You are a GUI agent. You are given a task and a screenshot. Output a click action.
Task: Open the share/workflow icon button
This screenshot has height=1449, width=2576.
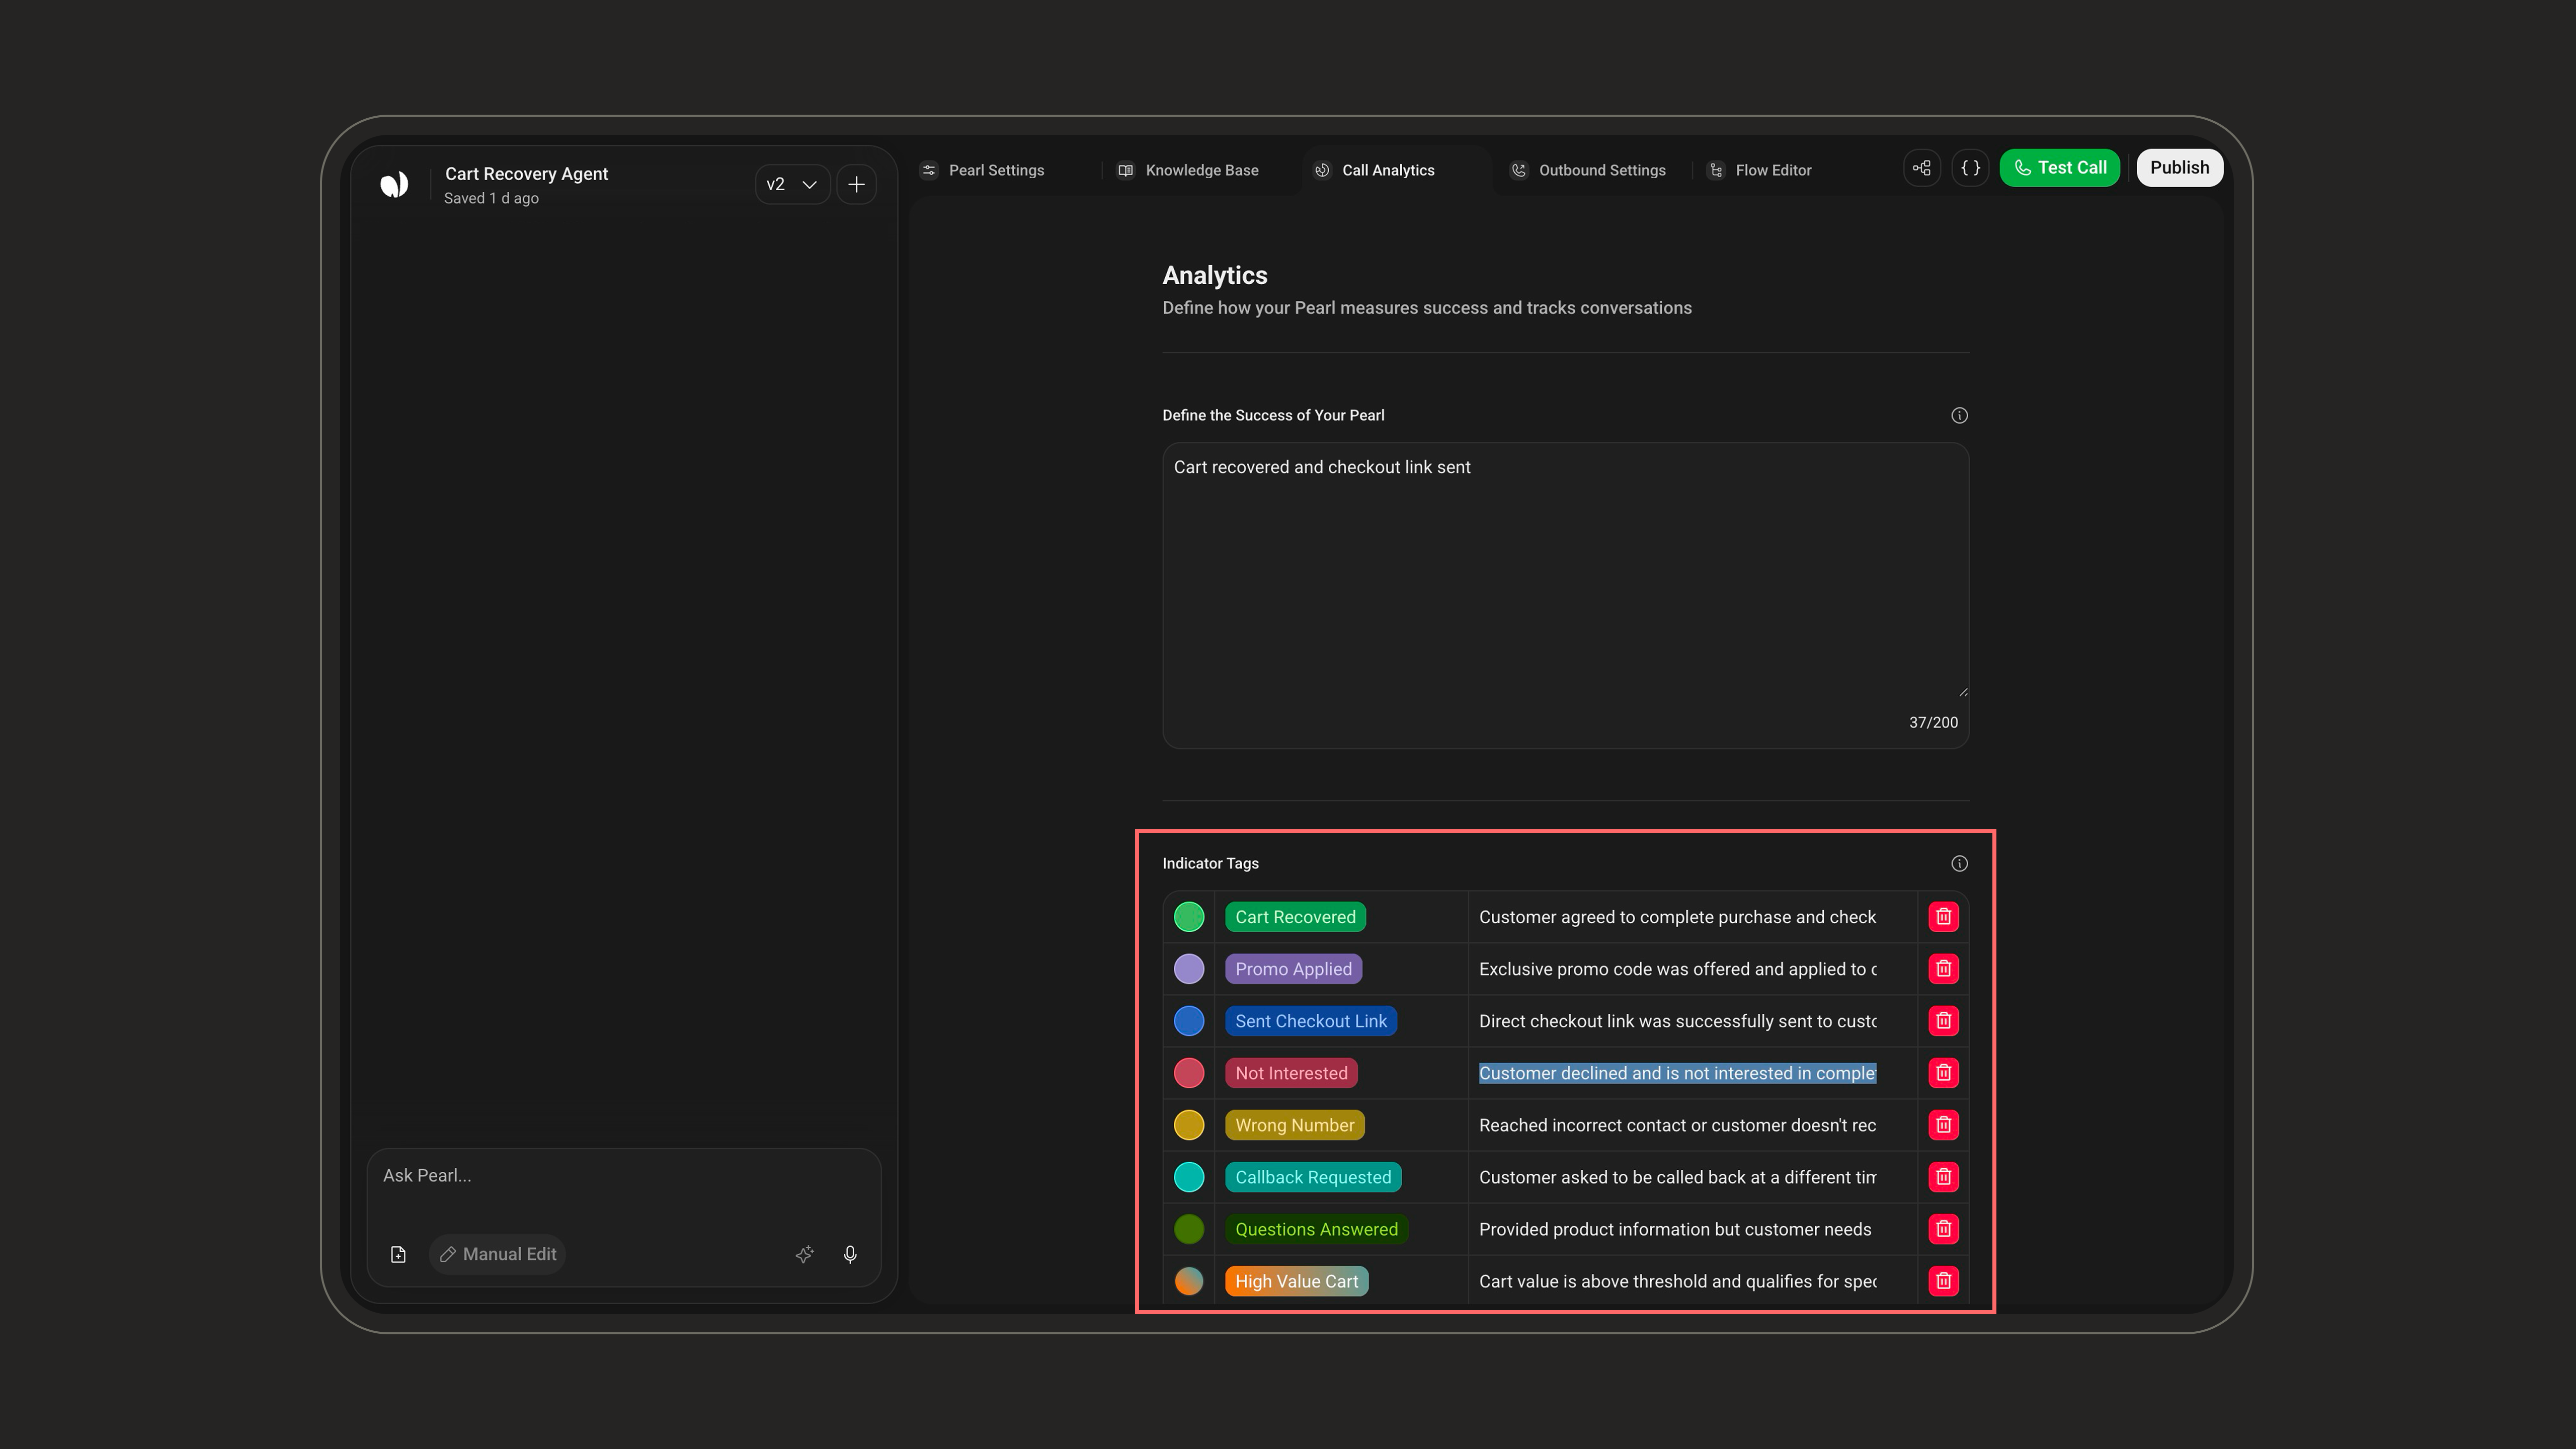point(1922,168)
